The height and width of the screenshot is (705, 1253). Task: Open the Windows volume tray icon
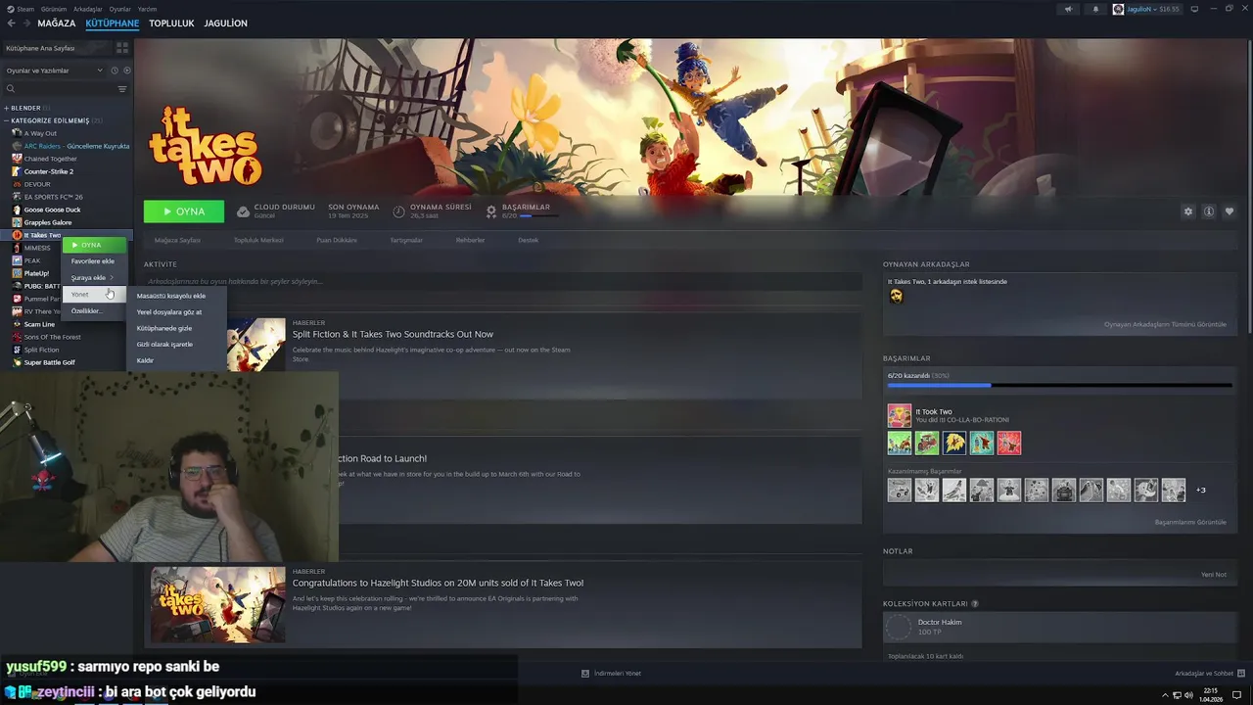(1188, 695)
